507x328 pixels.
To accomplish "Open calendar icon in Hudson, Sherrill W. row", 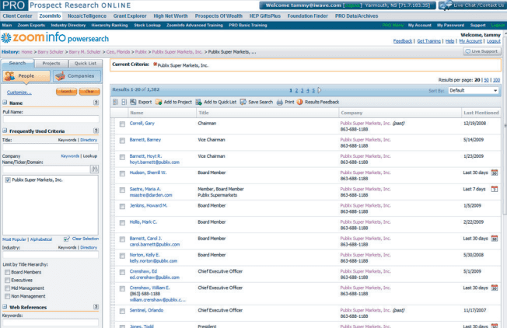I will (x=495, y=173).
